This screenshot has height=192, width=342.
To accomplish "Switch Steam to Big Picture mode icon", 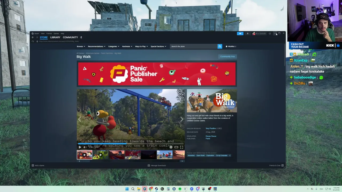I will point(270,34).
